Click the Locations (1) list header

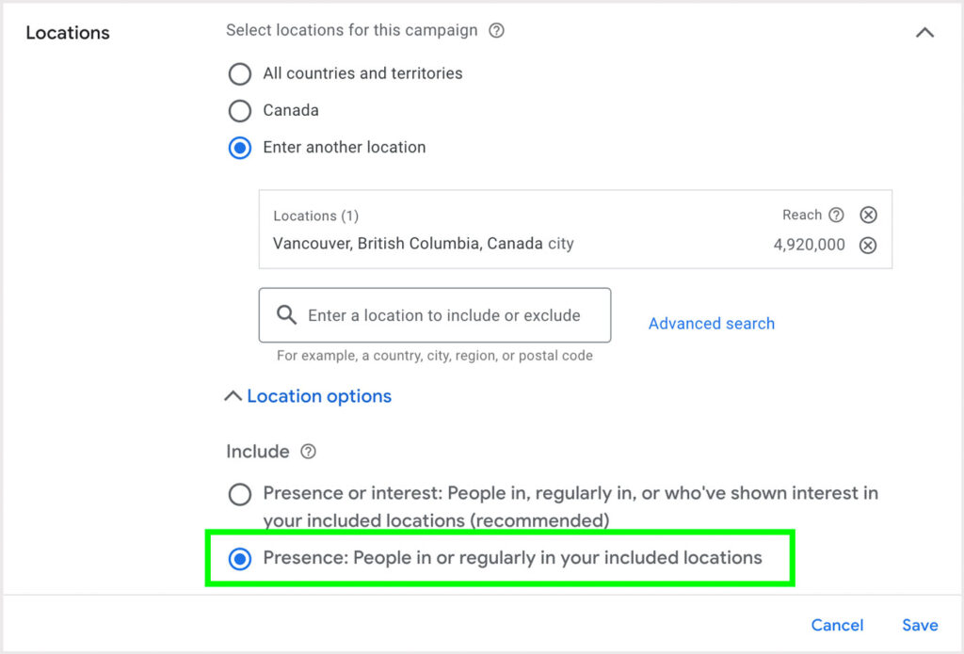click(315, 215)
